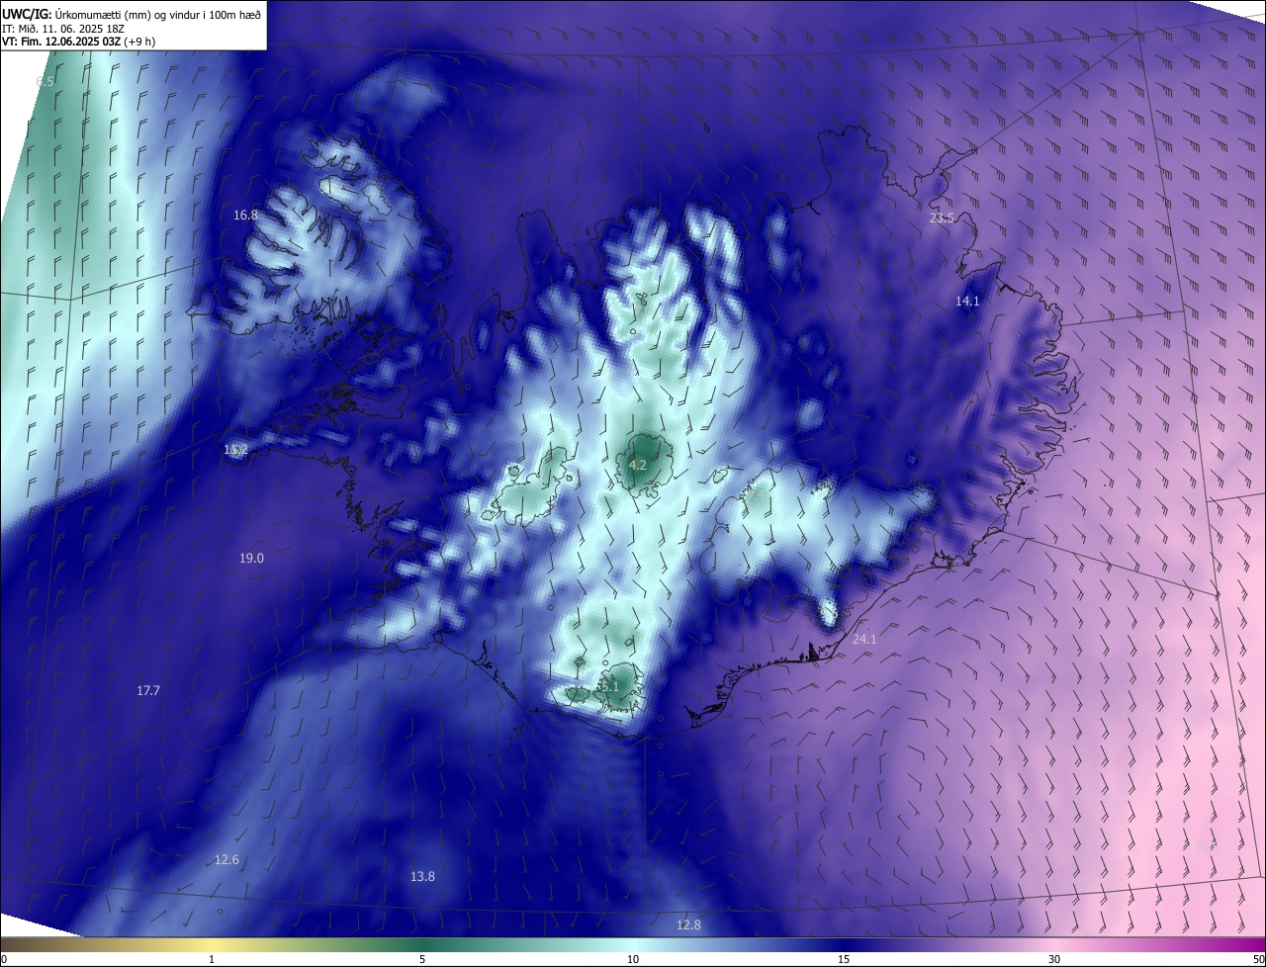1266x967 pixels.
Task: Click the 23.5 value label
Action: [x=942, y=219]
